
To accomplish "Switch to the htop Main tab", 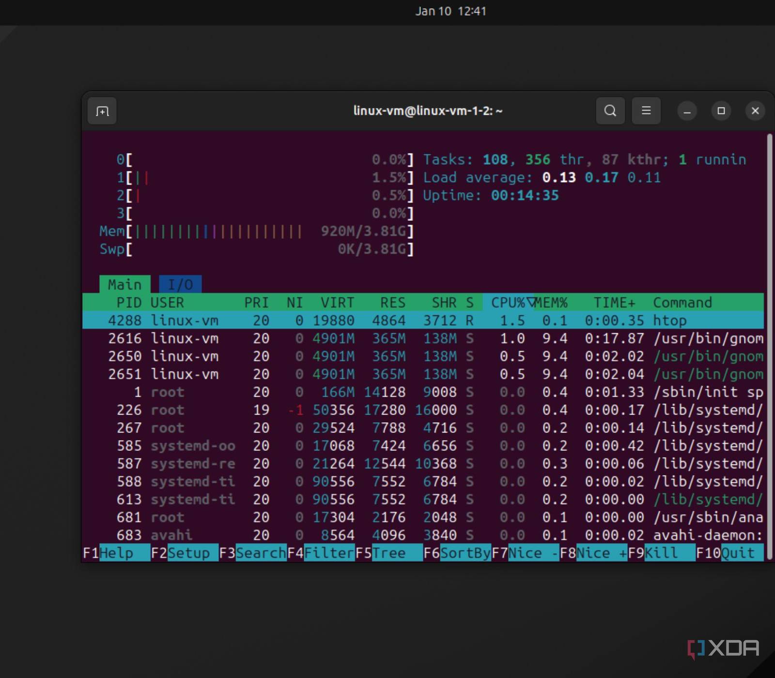I will (x=124, y=284).
